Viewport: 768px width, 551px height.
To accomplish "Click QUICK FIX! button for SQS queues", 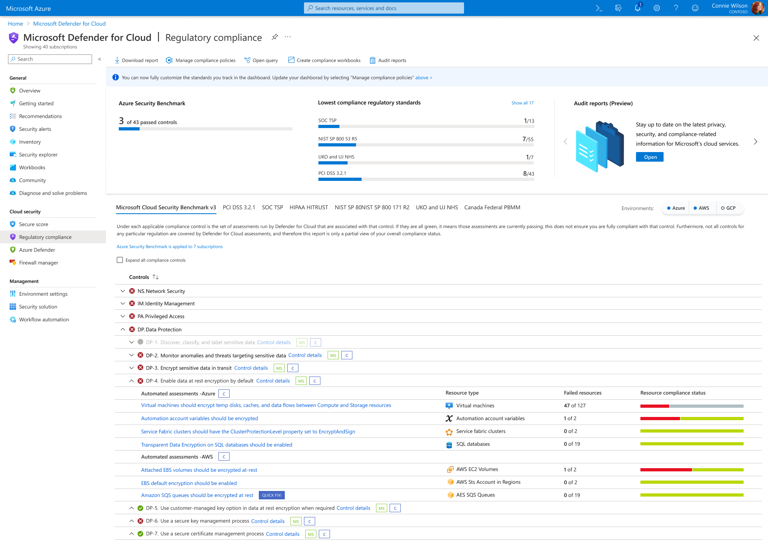I will point(272,495).
